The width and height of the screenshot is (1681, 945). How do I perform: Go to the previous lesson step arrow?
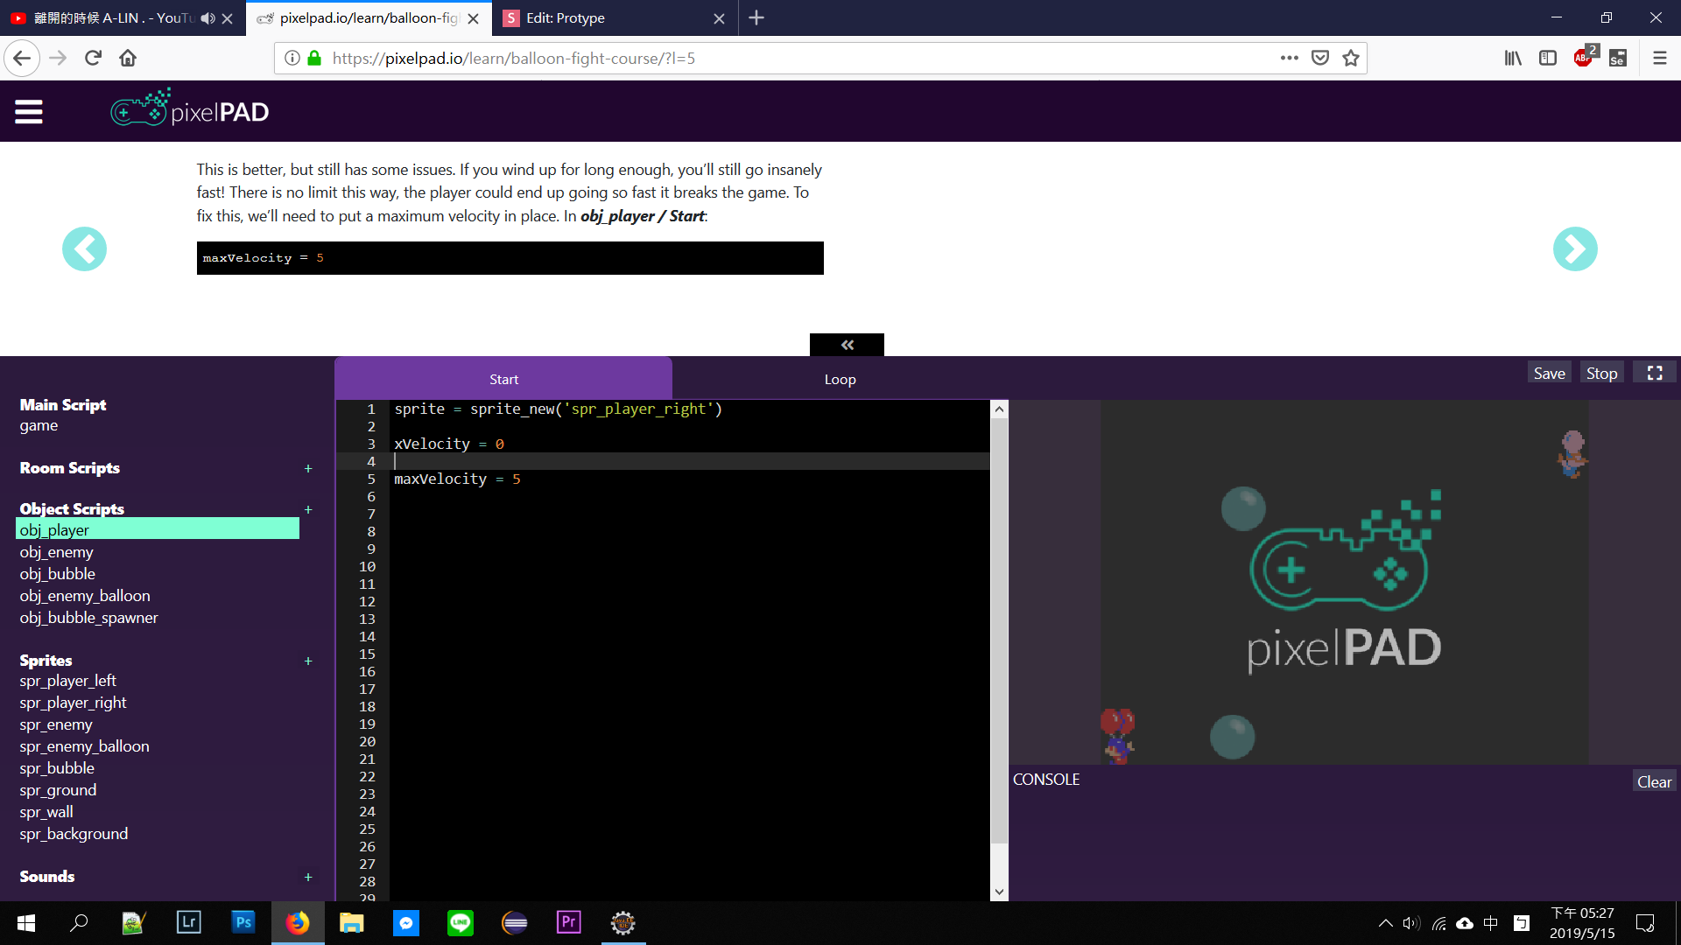tap(84, 249)
